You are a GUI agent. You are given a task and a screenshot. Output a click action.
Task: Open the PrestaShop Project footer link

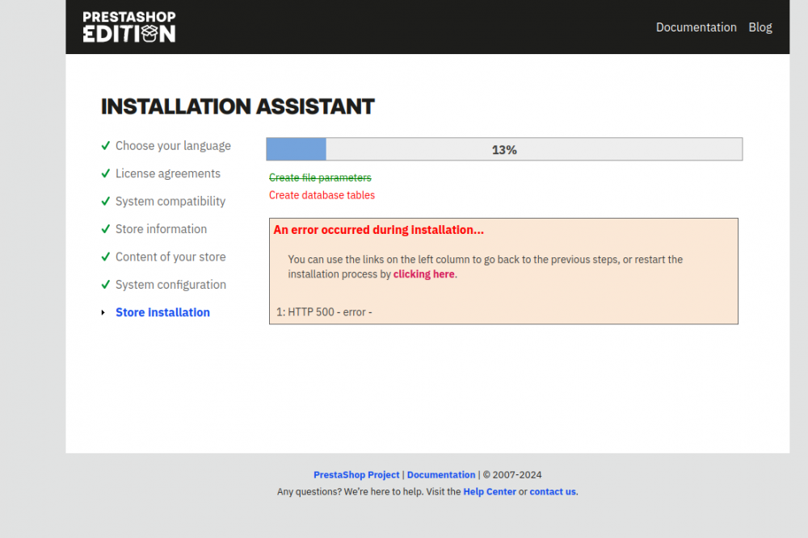coord(356,474)
